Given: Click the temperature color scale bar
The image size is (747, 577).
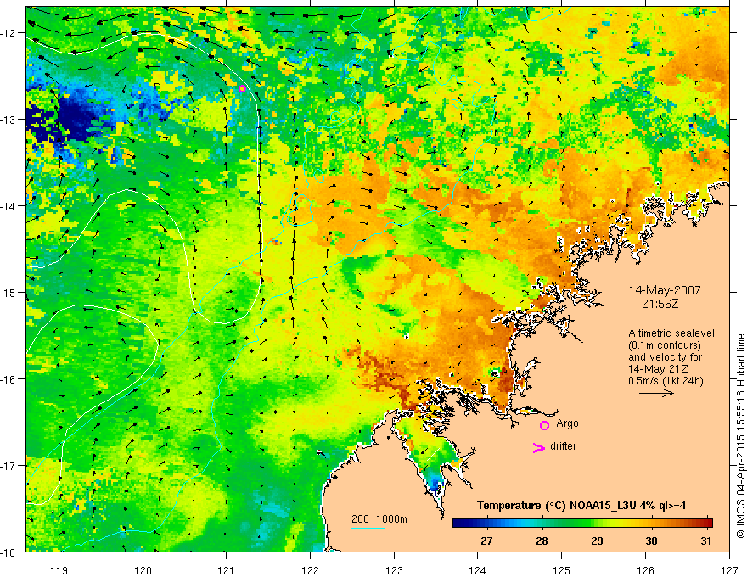Looking at the screenshot, I should 582,523.
